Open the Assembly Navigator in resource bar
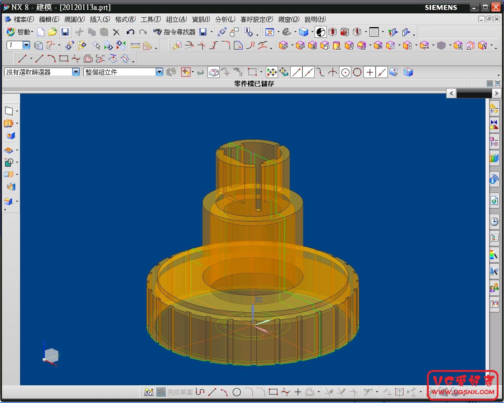Viewport: 504px width, 403px height. coord(494,109)
